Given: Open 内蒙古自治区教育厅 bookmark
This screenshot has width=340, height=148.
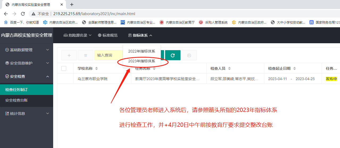Looking at the screenshot, I should (177, 23).
